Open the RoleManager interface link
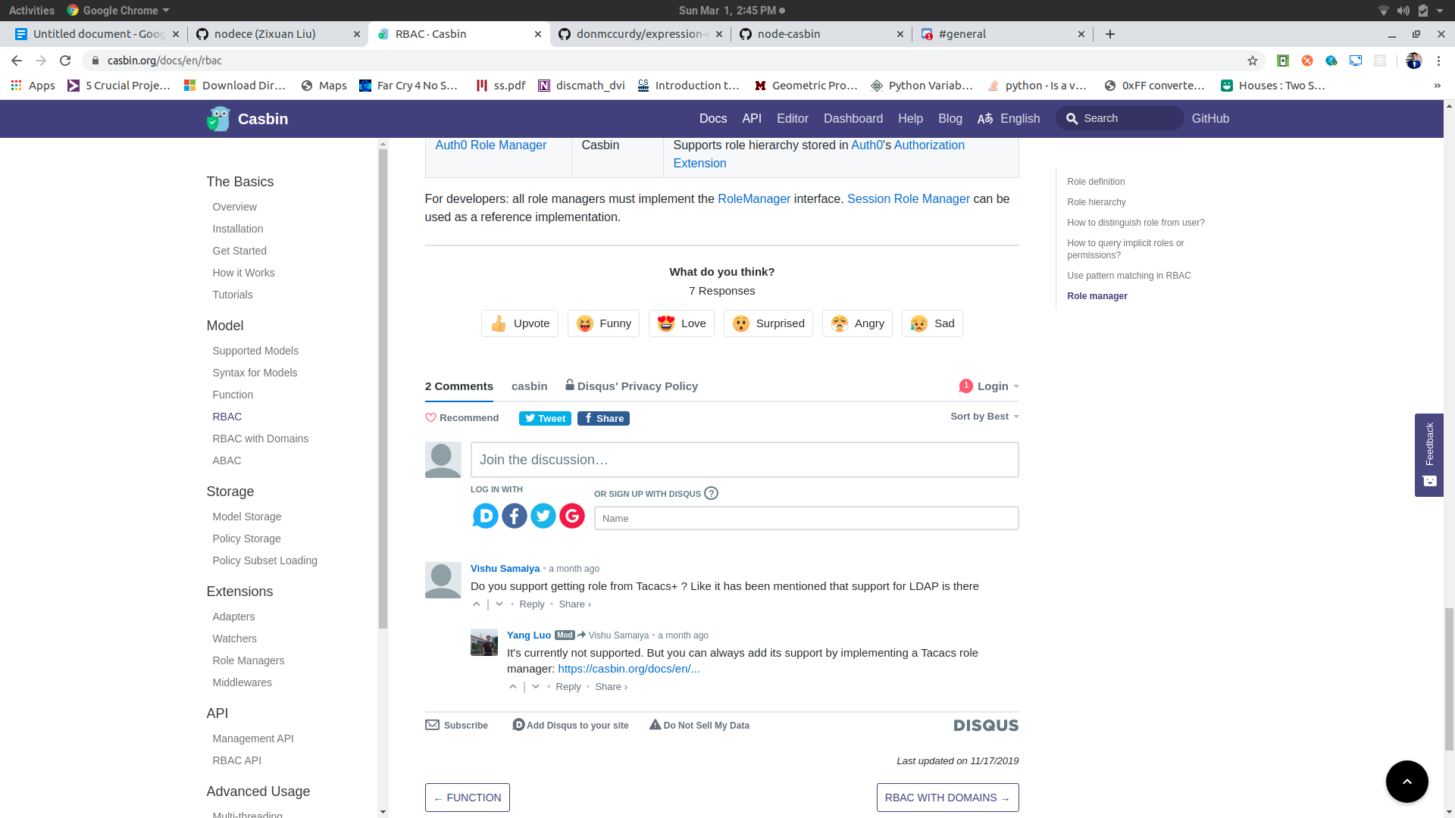 (x=754, y=198)
